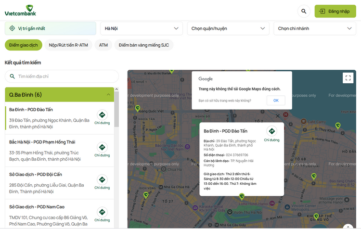Image resolution: width=361 pixels, height=229 pixels.
Task: Get directions for PGD Đội Cấn
Action: pos(102,182)
